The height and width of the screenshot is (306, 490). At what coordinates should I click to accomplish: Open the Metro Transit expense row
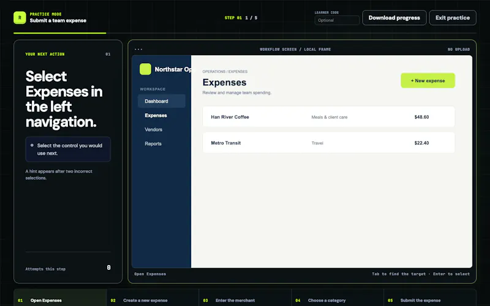click(328, 143)
